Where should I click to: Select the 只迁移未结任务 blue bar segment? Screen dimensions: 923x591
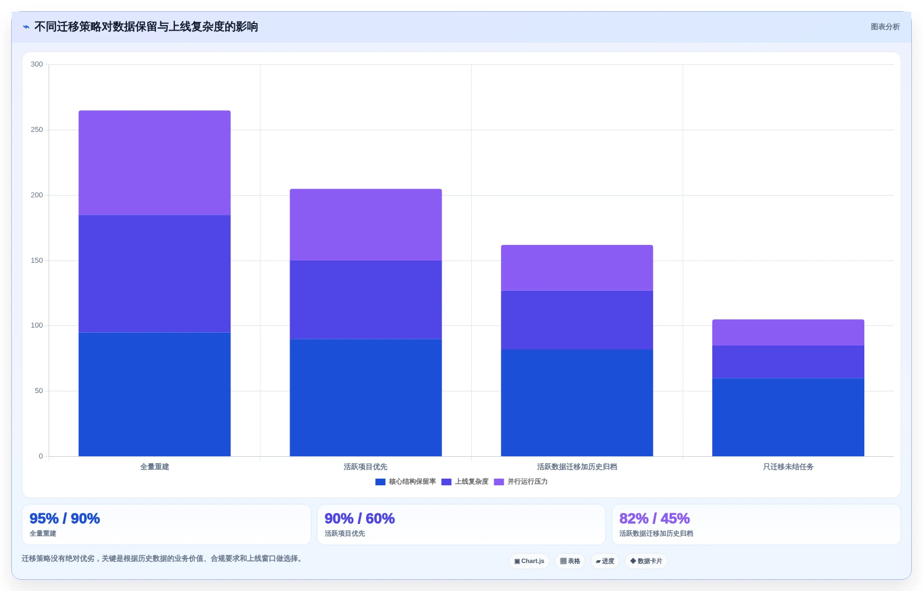tap(788, 417)
